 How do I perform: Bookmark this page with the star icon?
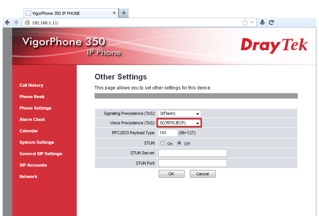pyautogui.click(x=245, y=22)
